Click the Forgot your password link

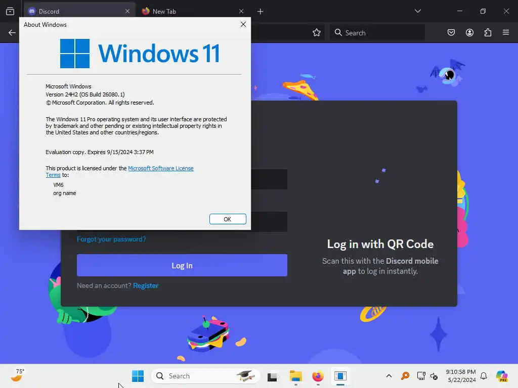[111, 239]
